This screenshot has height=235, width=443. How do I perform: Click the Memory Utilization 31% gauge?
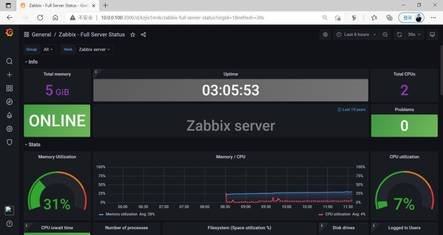pyautogui.click(x=57, y=191)
